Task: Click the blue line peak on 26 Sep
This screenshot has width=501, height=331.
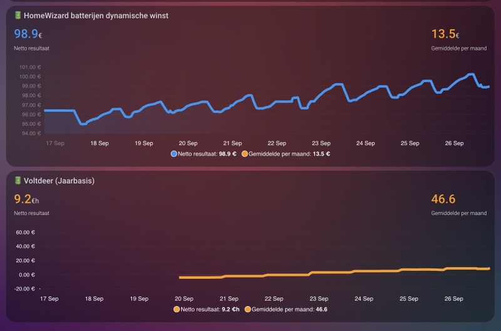Action: 470,74
